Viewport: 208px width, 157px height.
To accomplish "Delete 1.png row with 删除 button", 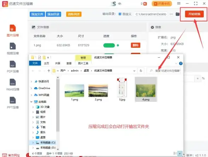I will [x=135, y=45].
